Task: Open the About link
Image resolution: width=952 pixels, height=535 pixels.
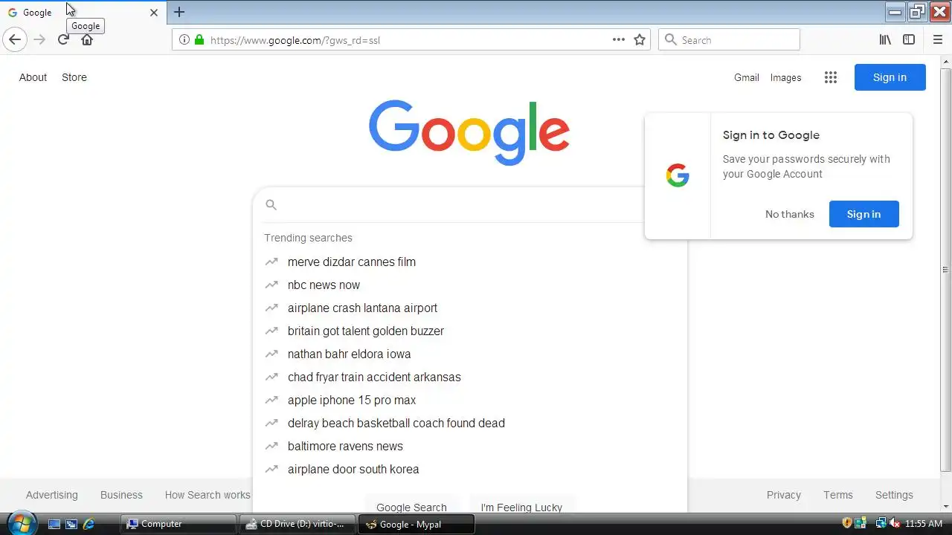Action: pos(33,77)
